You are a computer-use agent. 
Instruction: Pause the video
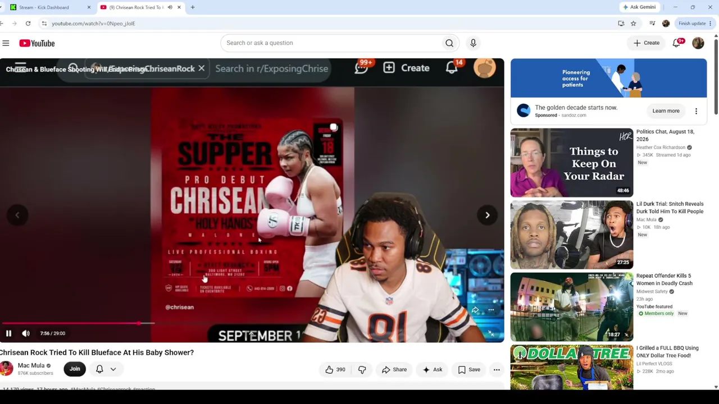(8, 333)
